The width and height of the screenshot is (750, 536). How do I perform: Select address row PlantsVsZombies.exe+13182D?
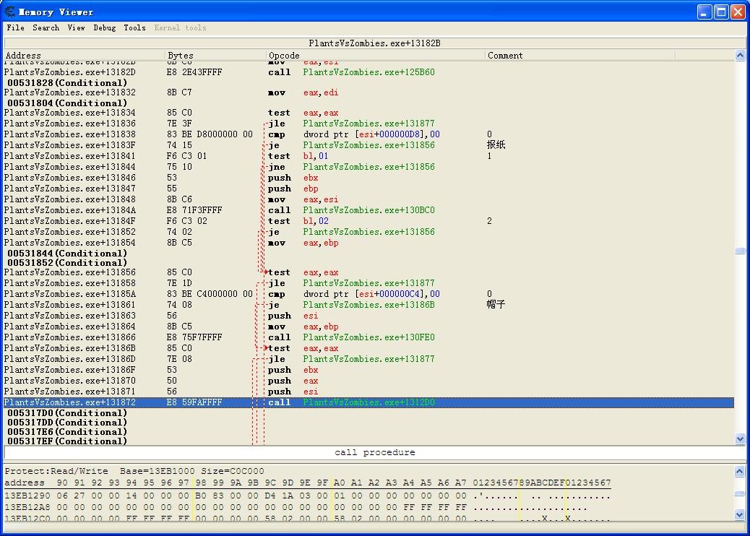(368, 72)
